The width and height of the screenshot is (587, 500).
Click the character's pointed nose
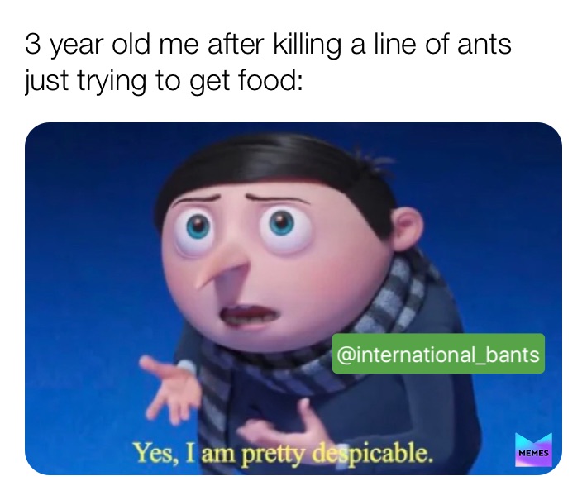click(x=224, y=270)
